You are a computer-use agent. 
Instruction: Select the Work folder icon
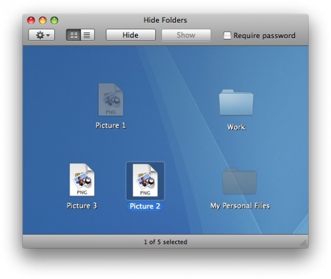point(236,102)
